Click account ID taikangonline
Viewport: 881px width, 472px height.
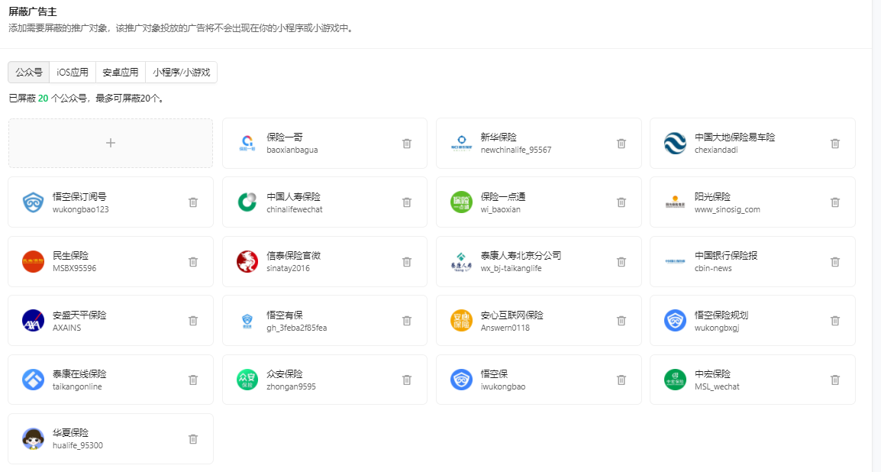(x=77, y=386)
